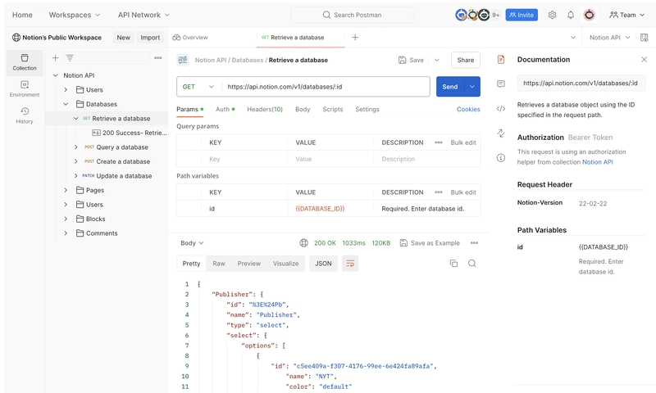This screenshot has height=393, width=656.
Task: Click the Share button
Action: pyautogui.click(x=466, y=60)
